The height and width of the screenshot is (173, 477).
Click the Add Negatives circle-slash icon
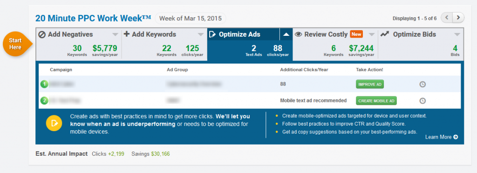(x=42, y=34)
